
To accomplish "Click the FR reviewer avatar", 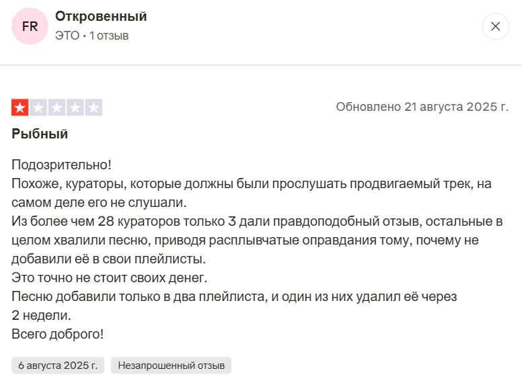I will click(x=30, y=26).
